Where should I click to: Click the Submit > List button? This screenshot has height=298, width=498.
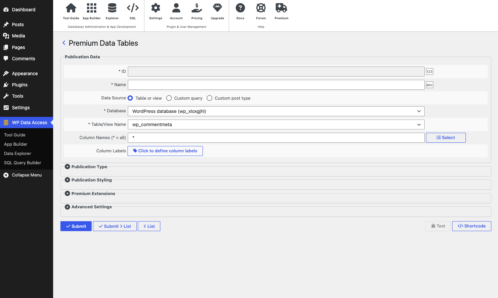[x=115, y=226]
